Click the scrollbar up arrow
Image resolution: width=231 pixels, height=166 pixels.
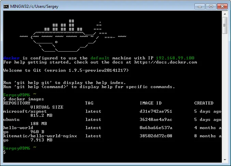point(225,14)
